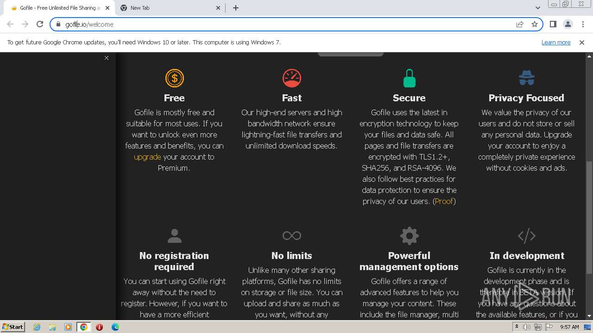Share this page icon in address bar
Viewport: 593px width, 333px height.
click(520, 24)
